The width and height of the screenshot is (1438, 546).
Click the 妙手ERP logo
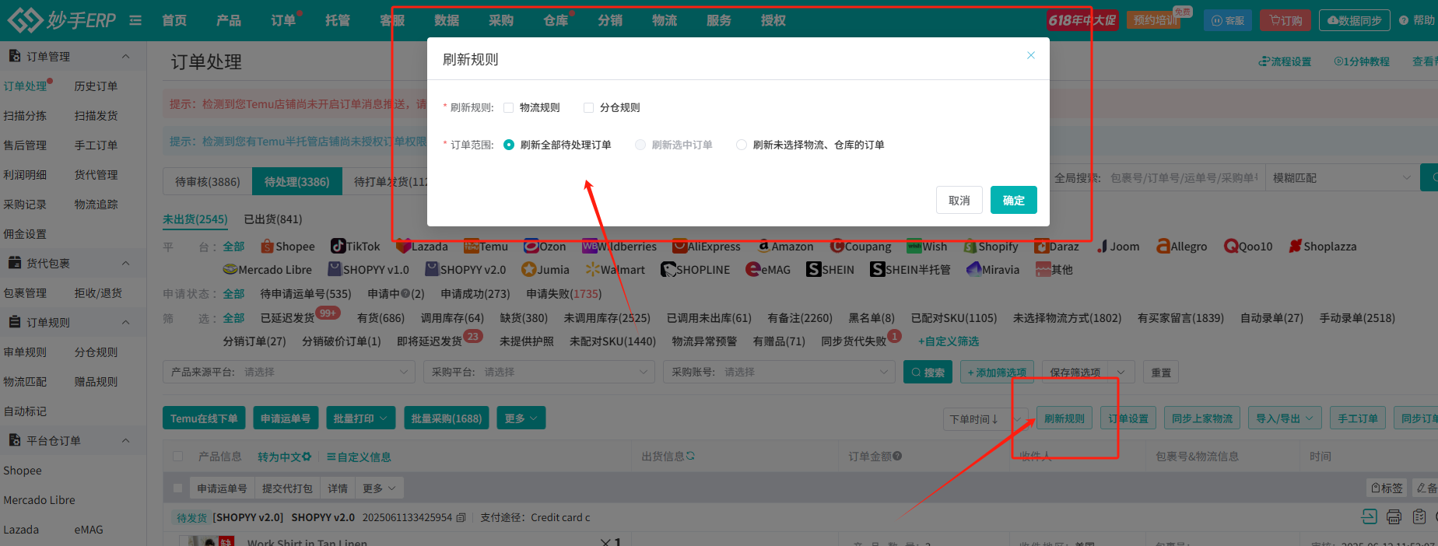tap(61, 19)
